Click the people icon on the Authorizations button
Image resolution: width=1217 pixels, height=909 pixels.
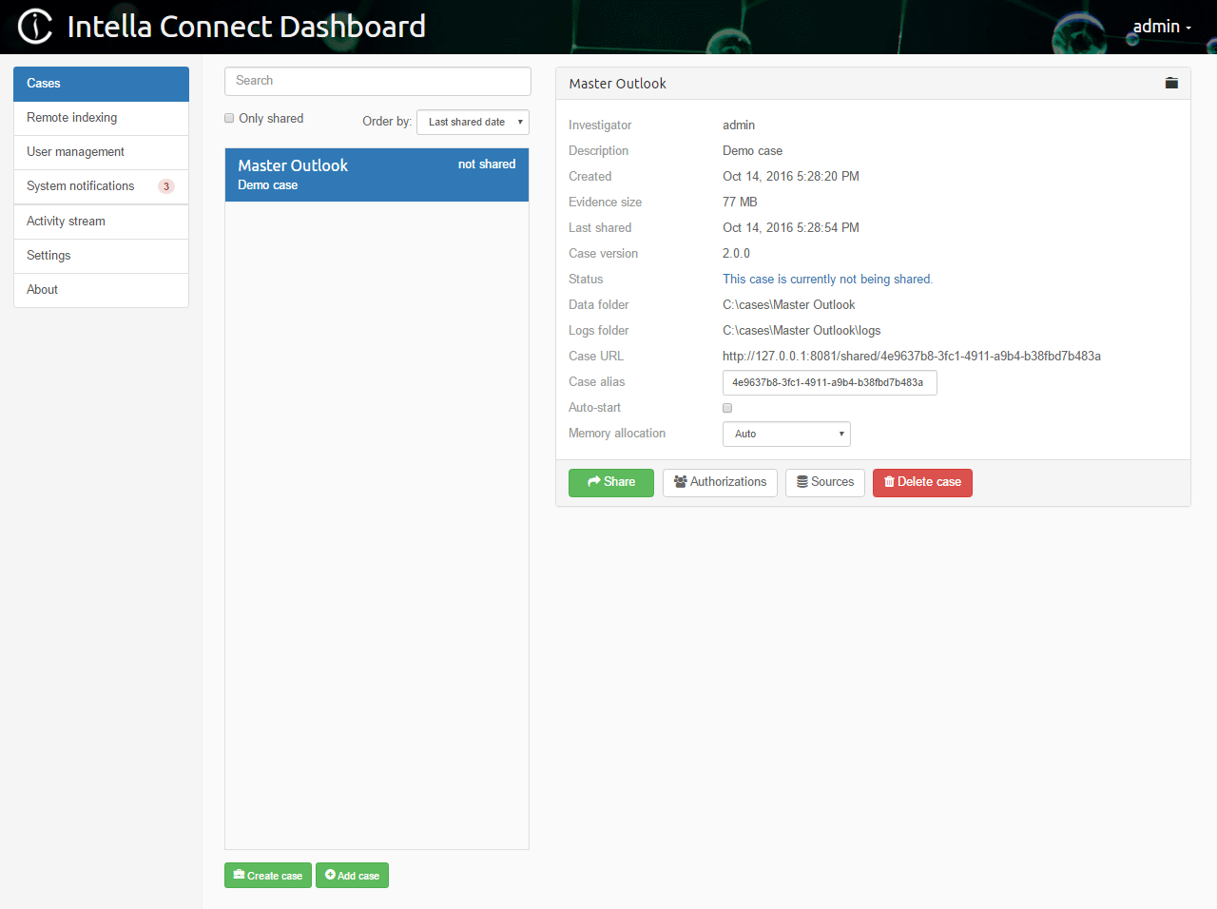pyautogui.click(x=677, y=482)
